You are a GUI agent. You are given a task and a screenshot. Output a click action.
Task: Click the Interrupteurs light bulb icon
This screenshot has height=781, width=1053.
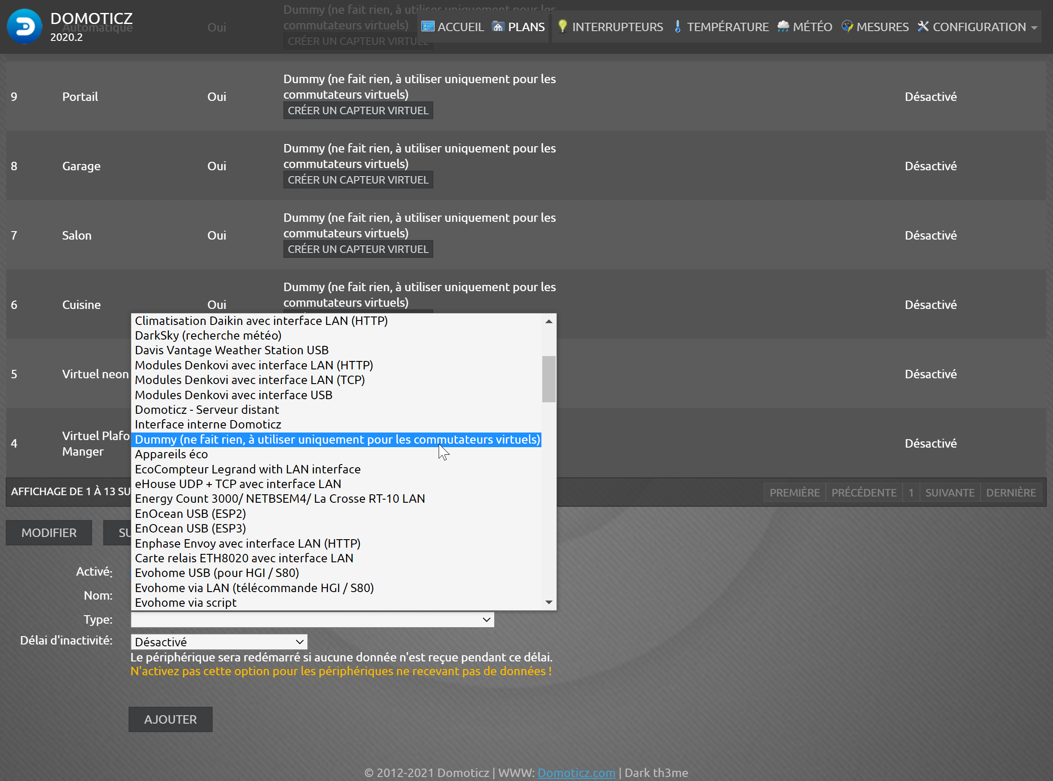pyautogui.click(x=562, y=27)
